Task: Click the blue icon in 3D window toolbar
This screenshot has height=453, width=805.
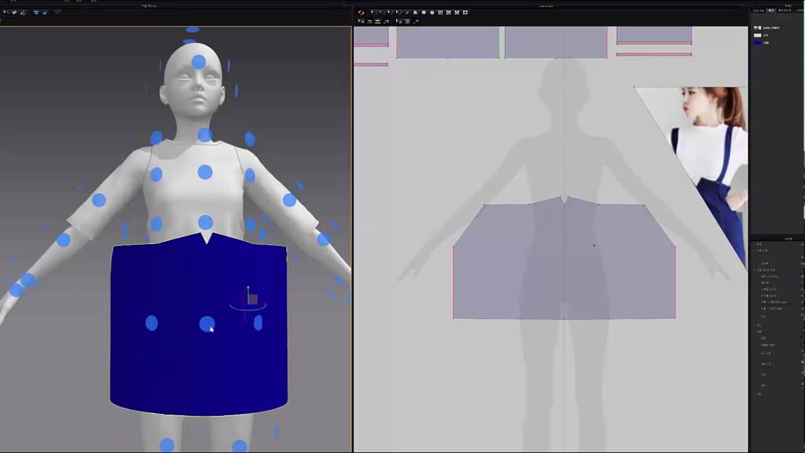Action: (36, 12)
